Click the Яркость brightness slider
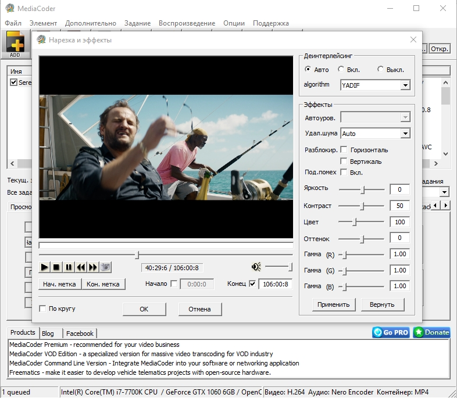Viewport: 457px width, 398px height. tap(362, 189)
